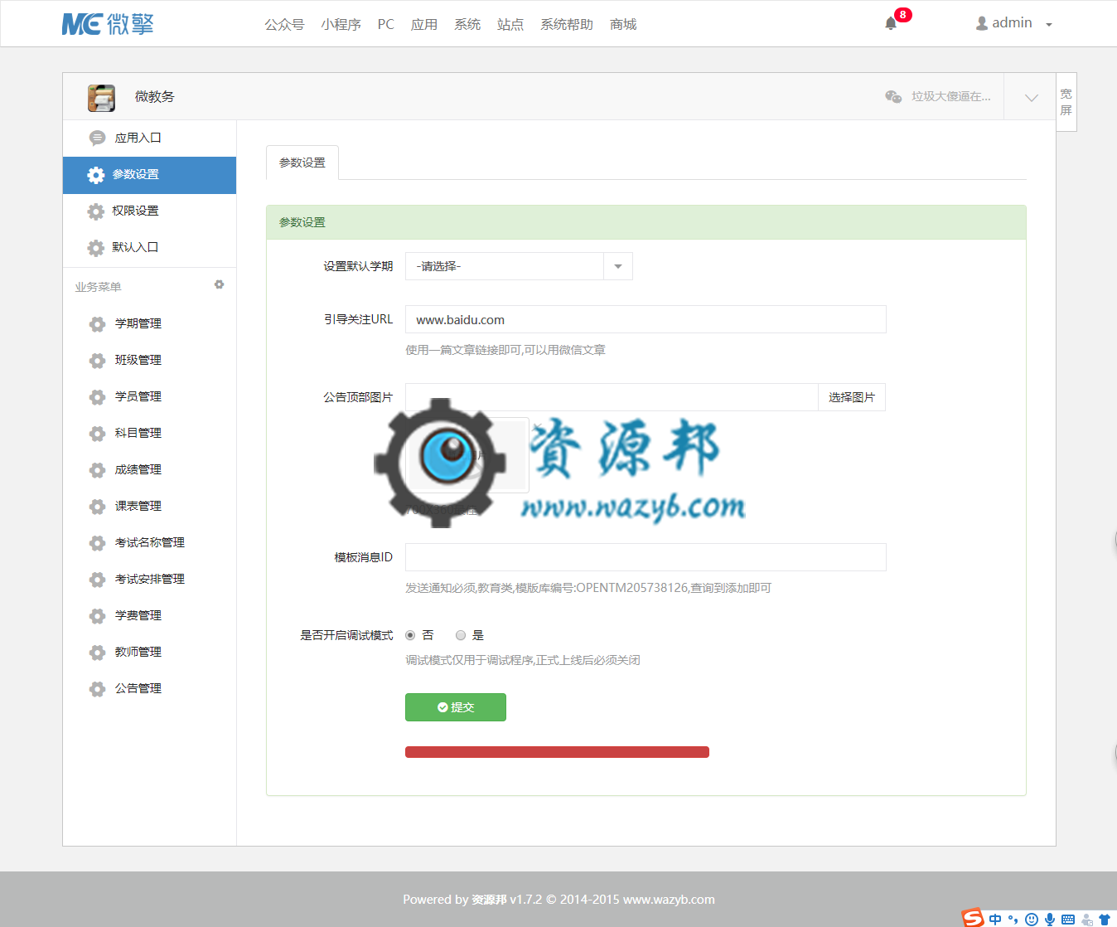The width and height of the screenshot is (1117, 927).
Task: Click the 考试安排管理 gear icon
Action: point(97,580)
